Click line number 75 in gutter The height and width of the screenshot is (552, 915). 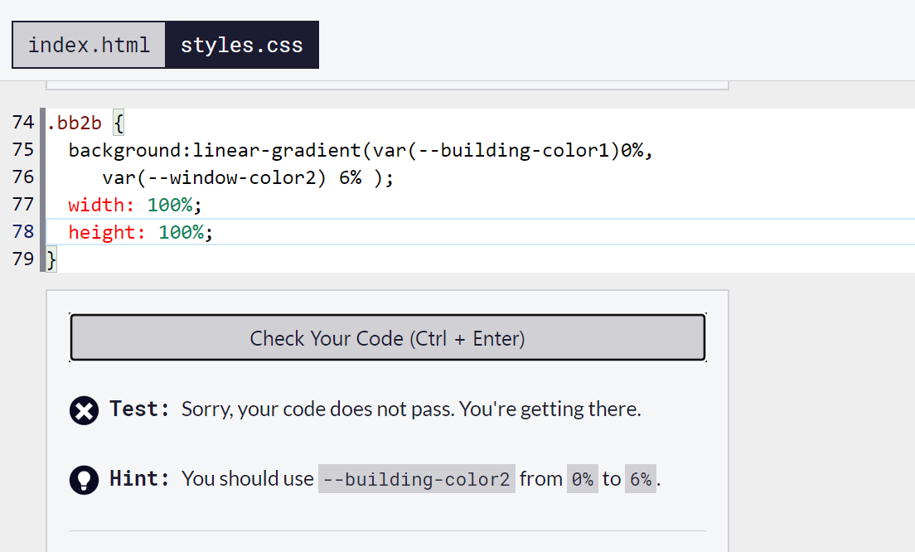pyautogui.click(x=23, y=150)
